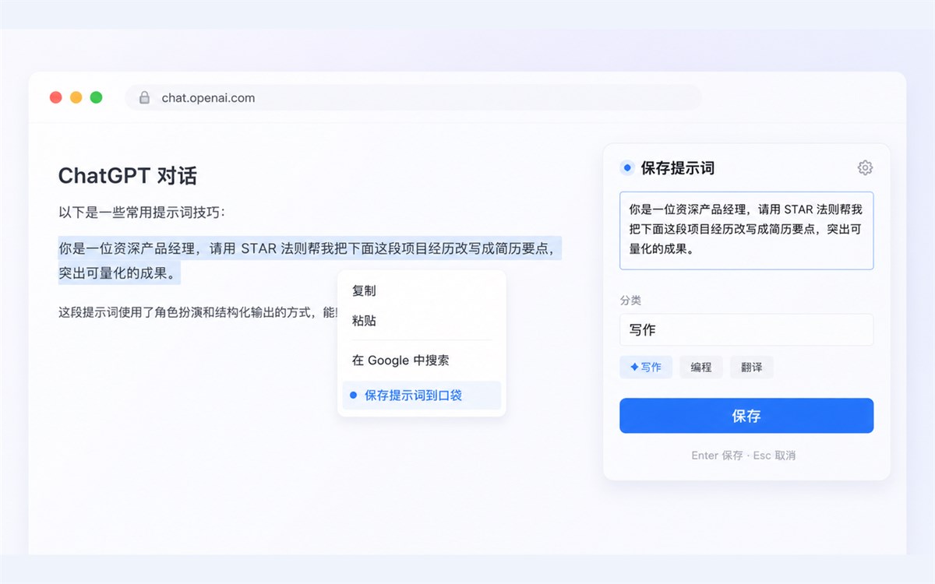Click the blue 保存 button
Image resolution: width=935 pixels, height=584 pixels.
pos(746,416)
